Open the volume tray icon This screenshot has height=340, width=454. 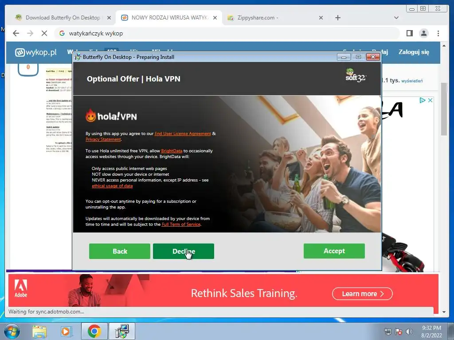tap(409, 332)
